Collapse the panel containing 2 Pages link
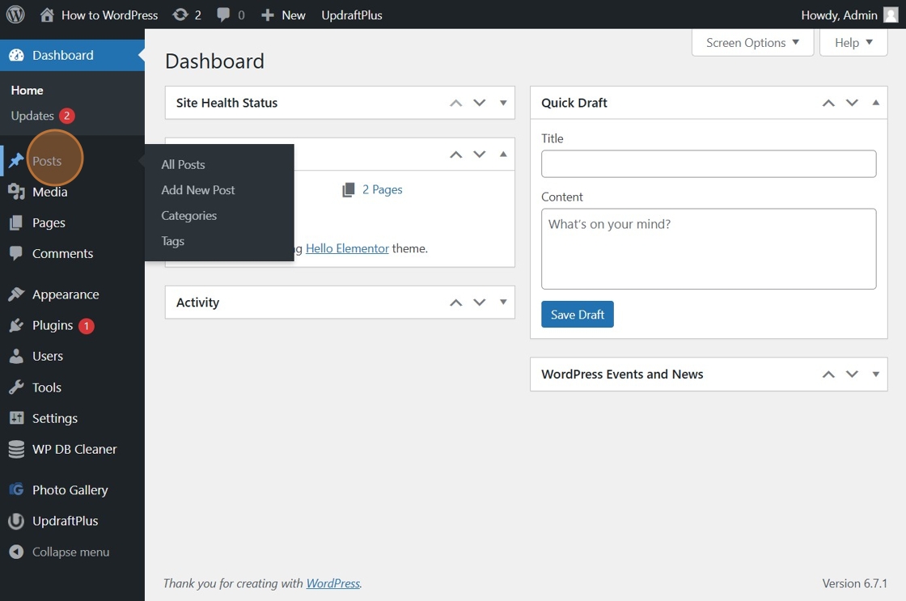The width and height of the screenshot is (906, 601). [x=503, y=154]
